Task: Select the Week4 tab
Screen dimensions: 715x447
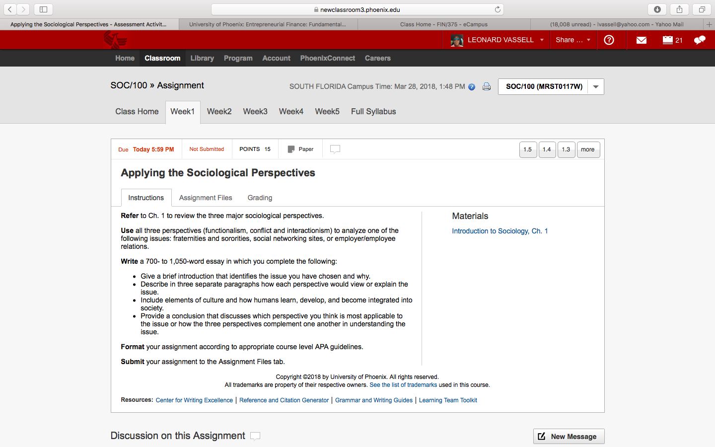Action: (291, 112)
